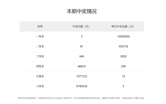This screenshot has width=166, height=104.
Task: Click the third prize count 640
Action: (81, 56)
